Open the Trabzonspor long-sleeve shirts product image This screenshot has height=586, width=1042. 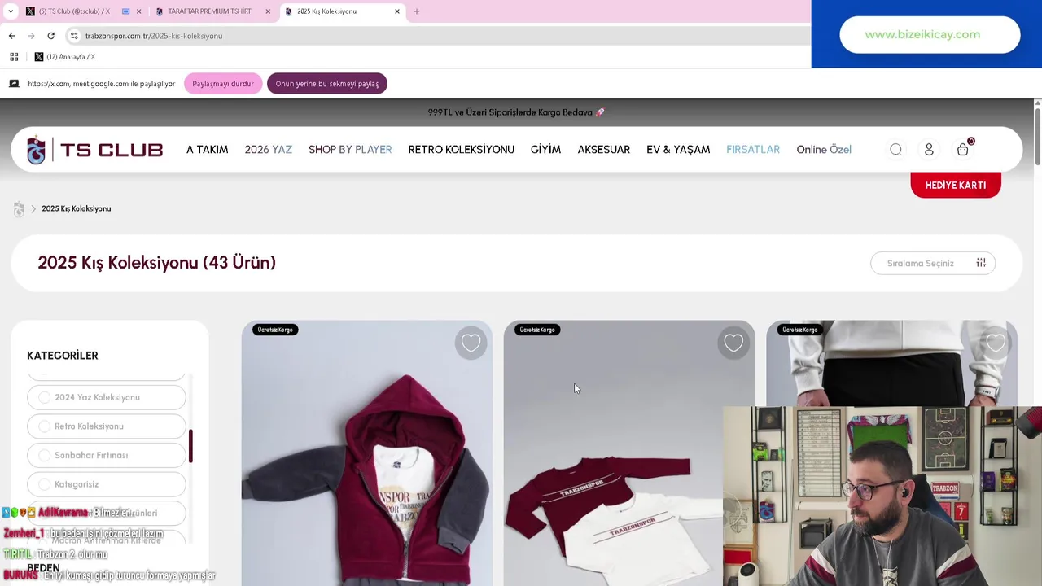[x=628, y=453]
